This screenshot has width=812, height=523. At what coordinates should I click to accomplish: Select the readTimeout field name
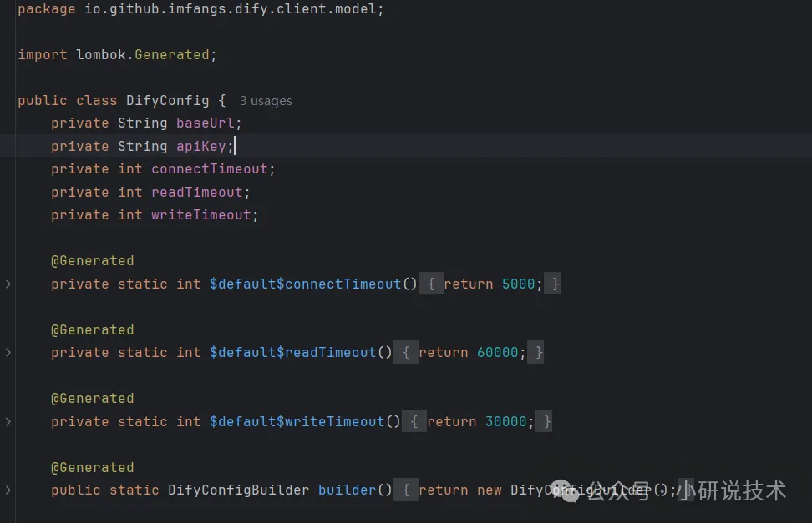point(197,192)
